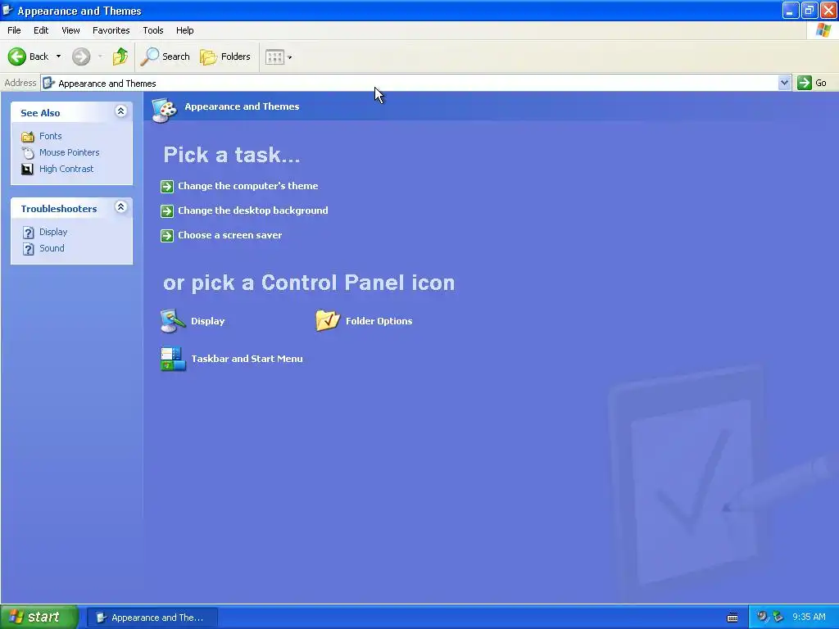Open the Help menu
Image resolution: width=839 pixels, height=629 pixels.
pos(184,30)
